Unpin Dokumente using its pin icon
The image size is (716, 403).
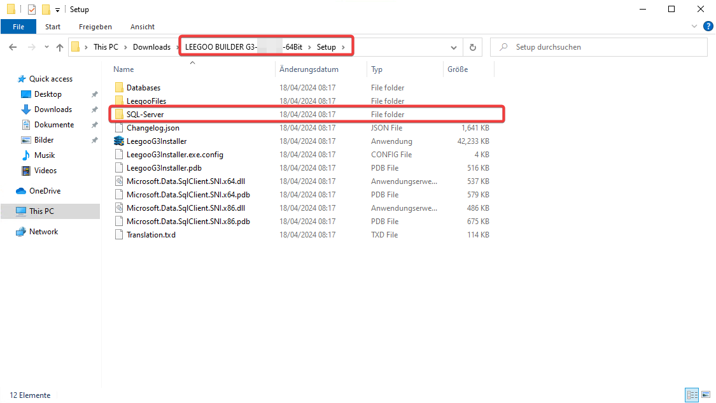95,125
